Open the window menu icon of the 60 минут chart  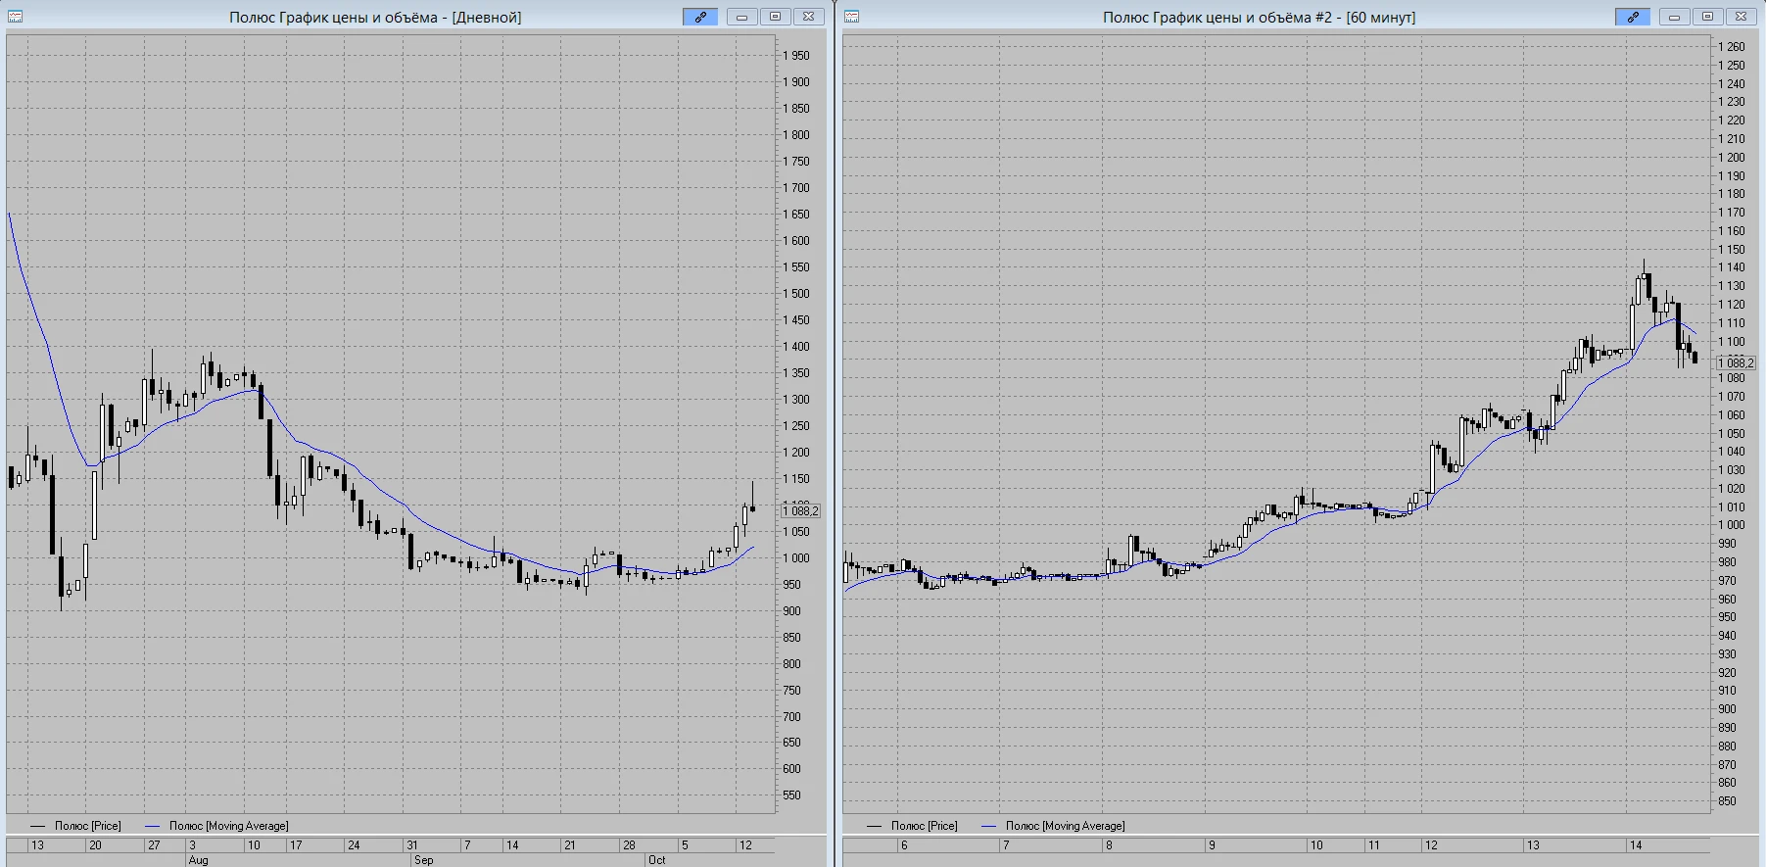(852, 17)
